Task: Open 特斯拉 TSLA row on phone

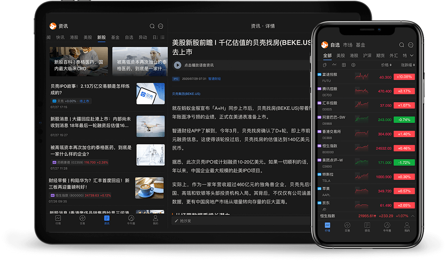Action: tap(366, 177)
